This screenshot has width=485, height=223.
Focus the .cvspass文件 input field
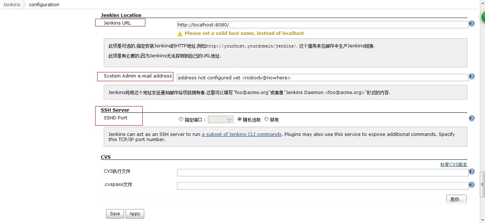click(322, 186)
